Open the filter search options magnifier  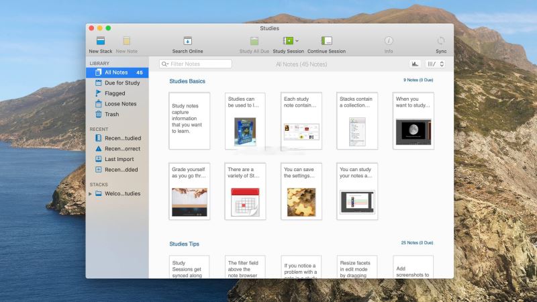[x=164, y=64]
